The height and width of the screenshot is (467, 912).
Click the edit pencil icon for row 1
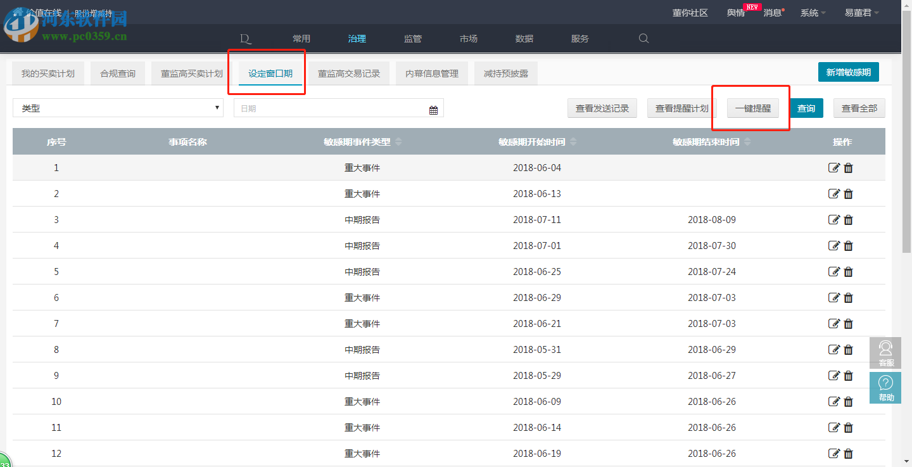click(834, 167)
